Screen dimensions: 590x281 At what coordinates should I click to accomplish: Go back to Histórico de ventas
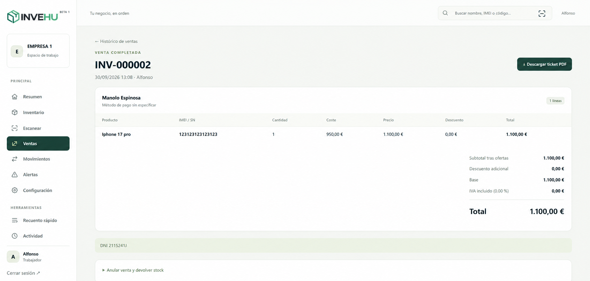click(116, 41)
